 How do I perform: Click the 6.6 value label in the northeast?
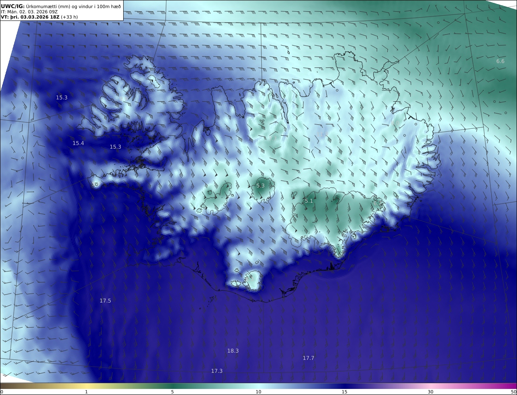click(500, 61)
